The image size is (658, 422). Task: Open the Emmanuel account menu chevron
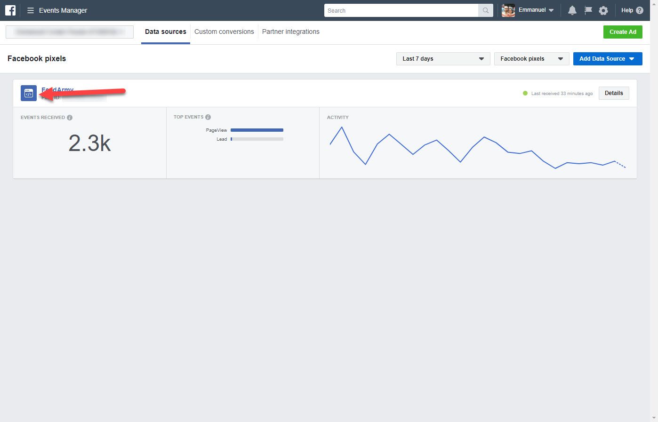click(x=551, y=10)
